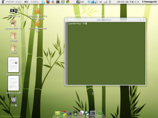Open the music speaker app in the dock
The image size is (158, 118).
coord(75,113)
